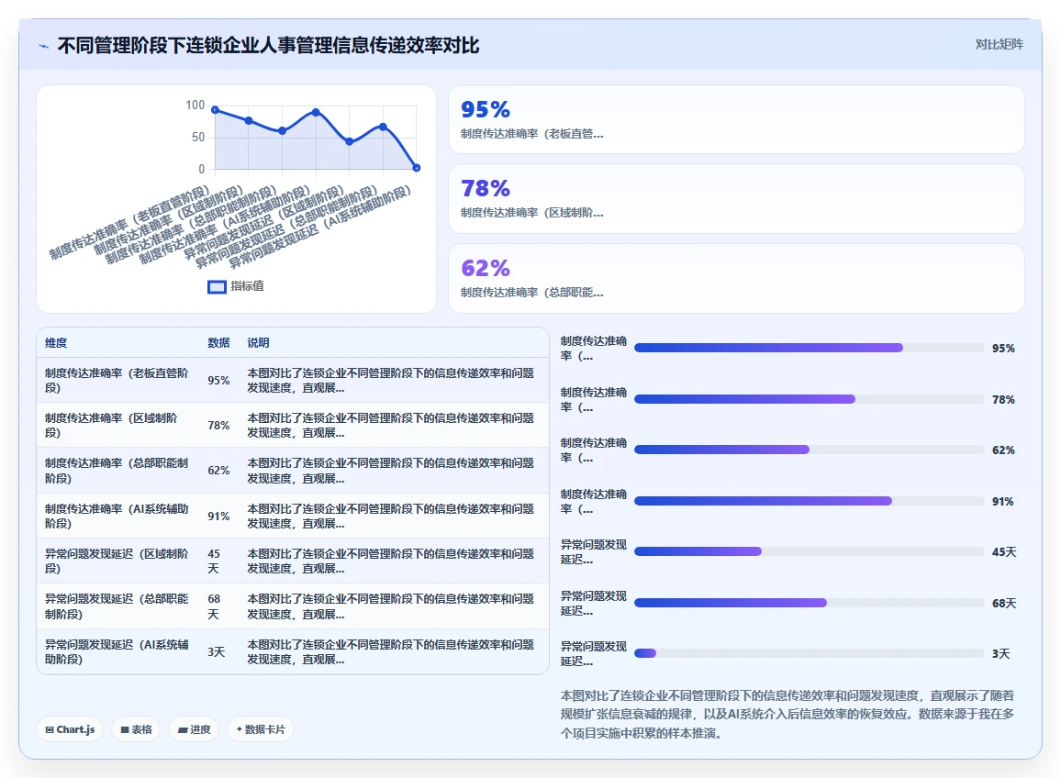1061x778 pixels.
Task: Click the progress bar showing 3天
Action: click(809, 653)
